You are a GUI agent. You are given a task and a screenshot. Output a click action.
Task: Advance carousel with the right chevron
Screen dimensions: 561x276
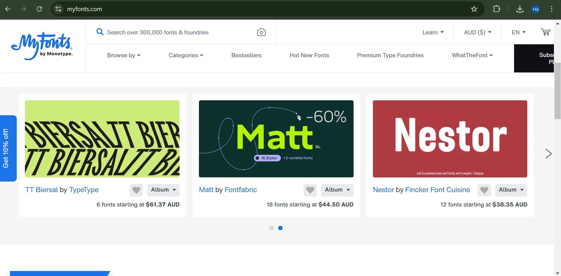[548, 153]
